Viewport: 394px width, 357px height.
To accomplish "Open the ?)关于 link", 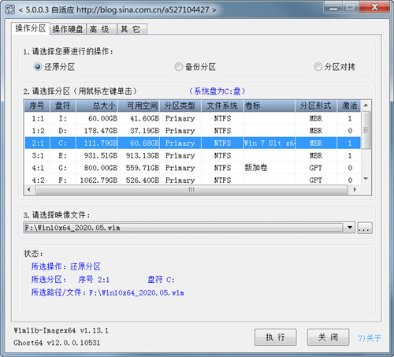I will [370, 338].
